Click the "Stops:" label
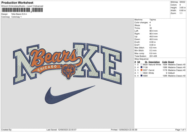 tap(137, 25)
